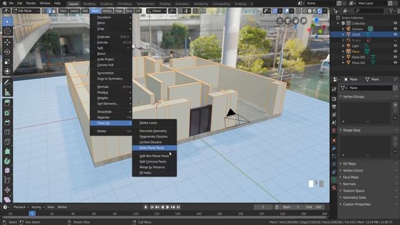Choose the Rotate tool

tap(7, 52)
